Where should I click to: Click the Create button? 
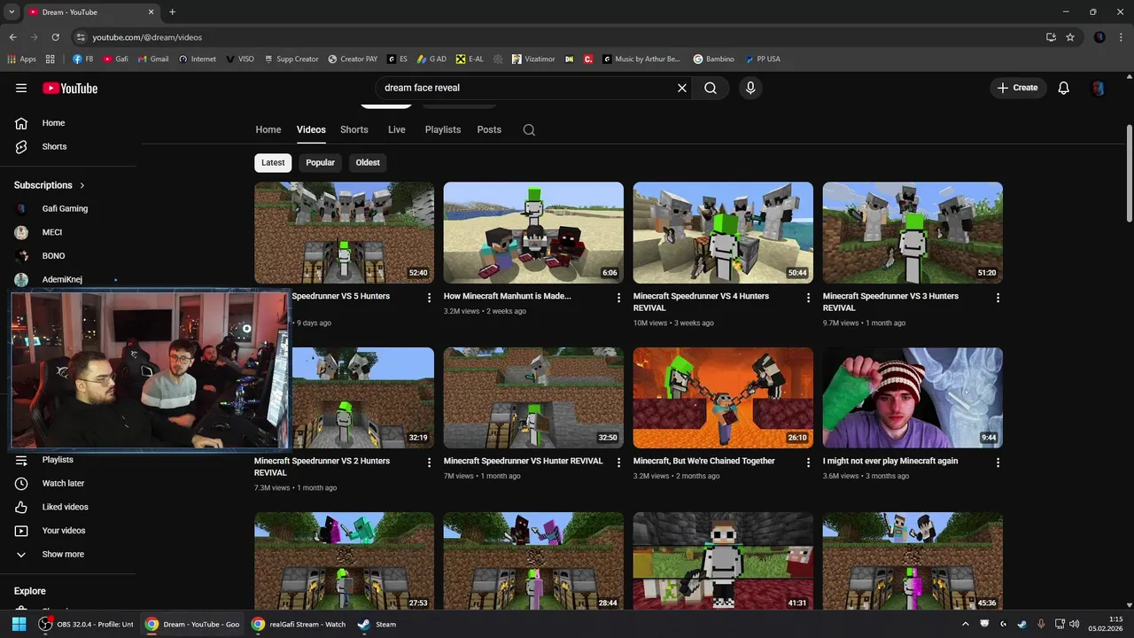click(1017, 88)
